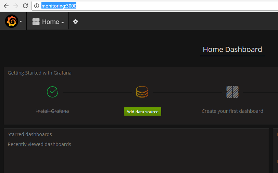Click the browser back arrow
This screenshot has width=278, height=173.
6,6
